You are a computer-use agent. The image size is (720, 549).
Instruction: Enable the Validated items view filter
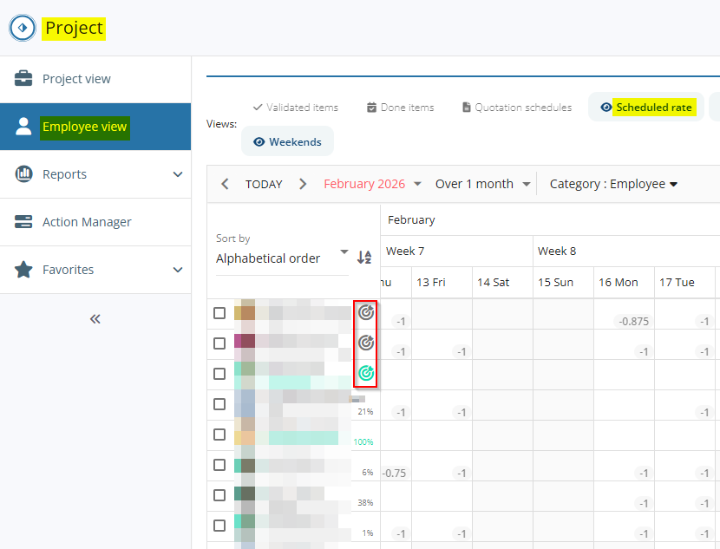click(x=295, y=107)
